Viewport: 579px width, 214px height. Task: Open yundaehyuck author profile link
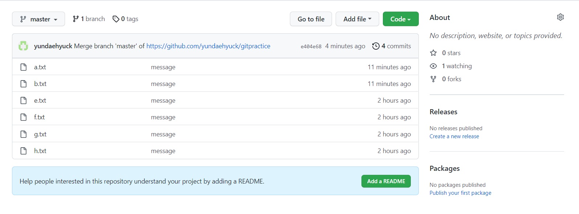click(x=53, y=46)
